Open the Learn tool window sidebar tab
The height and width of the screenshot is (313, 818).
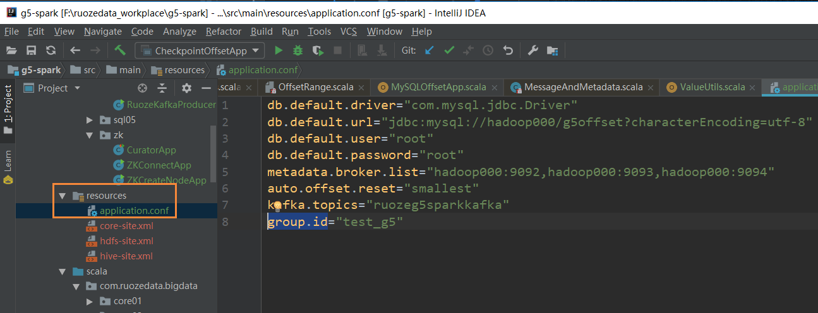tap(8, 167)
